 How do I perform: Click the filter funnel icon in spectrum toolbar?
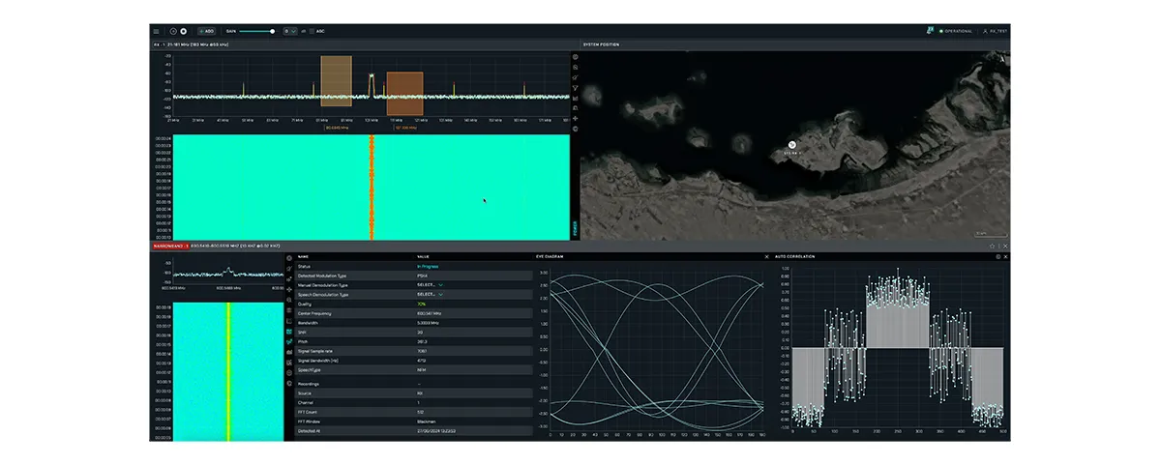(x=575, y=88)
